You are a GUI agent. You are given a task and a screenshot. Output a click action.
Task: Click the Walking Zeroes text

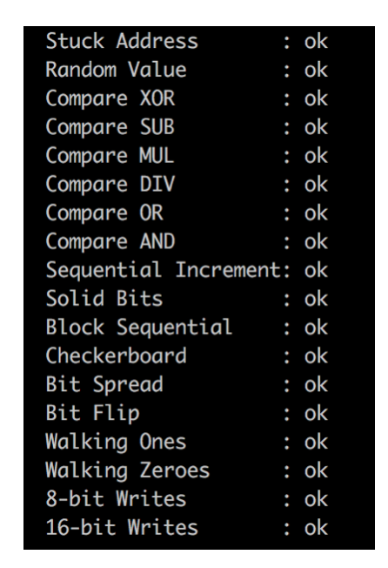coord(128,470)
